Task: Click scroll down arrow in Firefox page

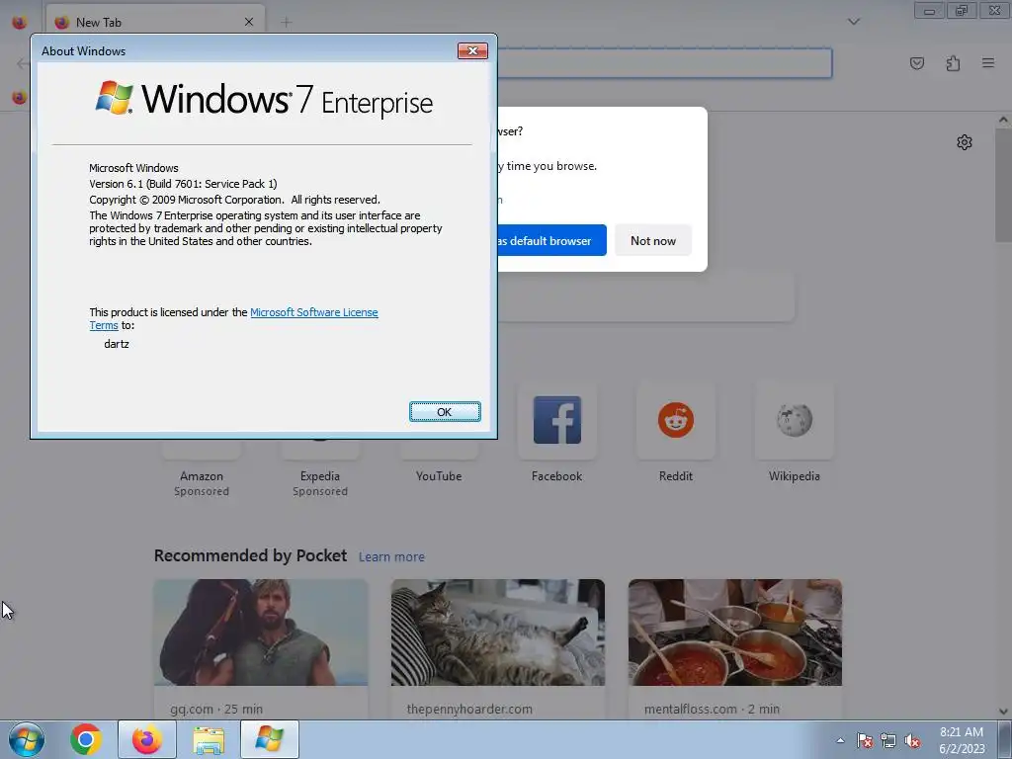Action: click(x=1003, y=712)
